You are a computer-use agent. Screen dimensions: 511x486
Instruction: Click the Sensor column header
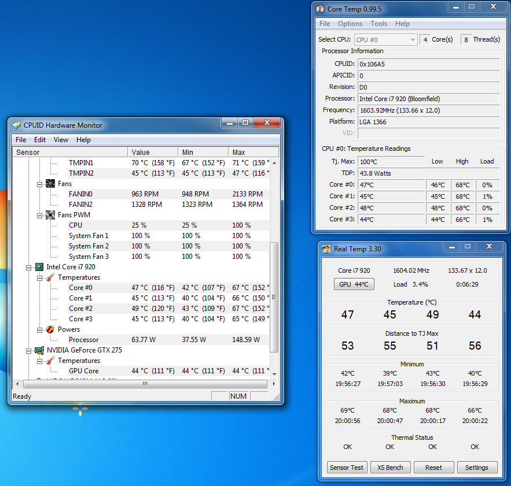click(70, 152)
